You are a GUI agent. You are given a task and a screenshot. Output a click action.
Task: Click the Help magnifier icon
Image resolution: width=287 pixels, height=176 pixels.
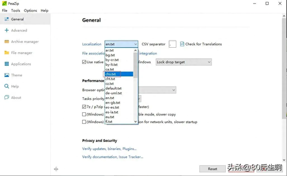(x=7, y=86)
